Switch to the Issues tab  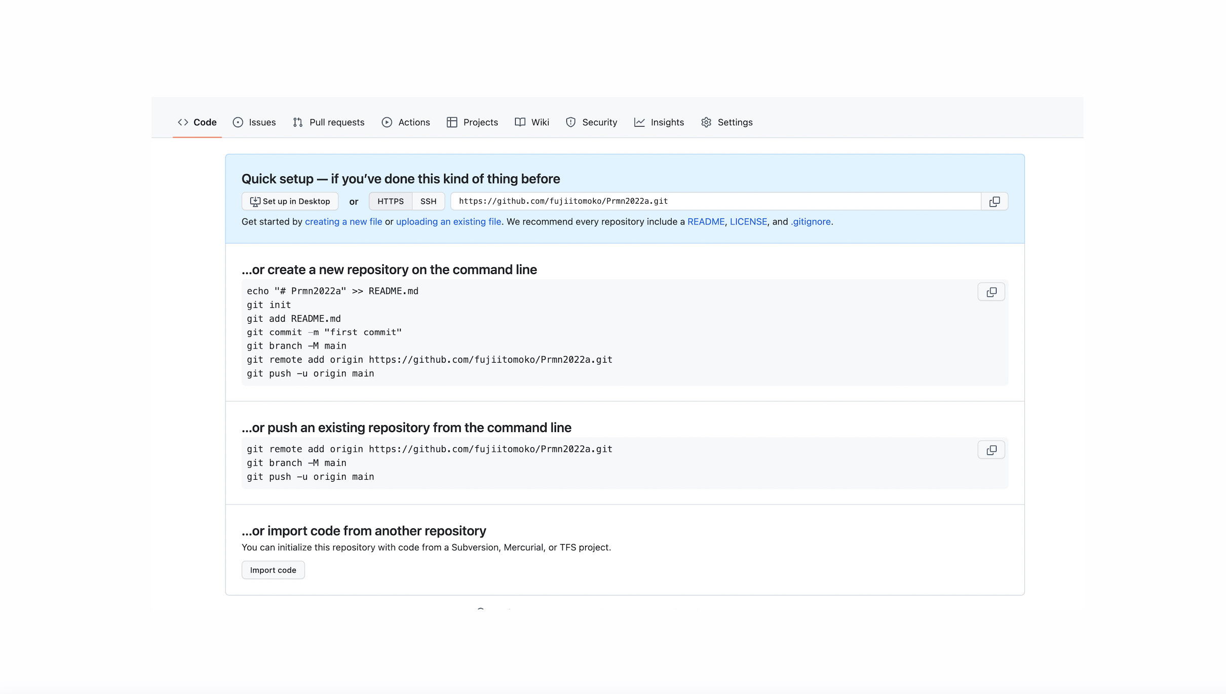(x=254, y=122)
